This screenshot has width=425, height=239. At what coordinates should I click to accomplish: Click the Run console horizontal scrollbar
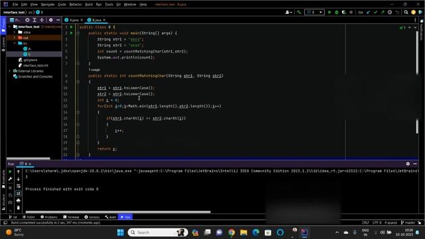click(118, 212)
